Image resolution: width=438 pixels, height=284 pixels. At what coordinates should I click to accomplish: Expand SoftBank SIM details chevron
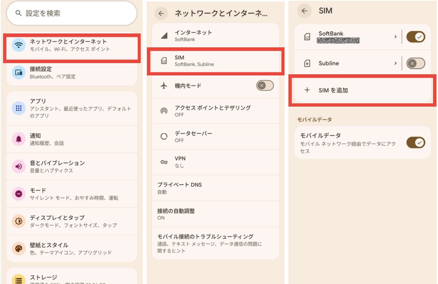coord(395,37)
